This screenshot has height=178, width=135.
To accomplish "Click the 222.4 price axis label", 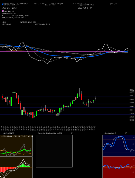I will (131, 110).
